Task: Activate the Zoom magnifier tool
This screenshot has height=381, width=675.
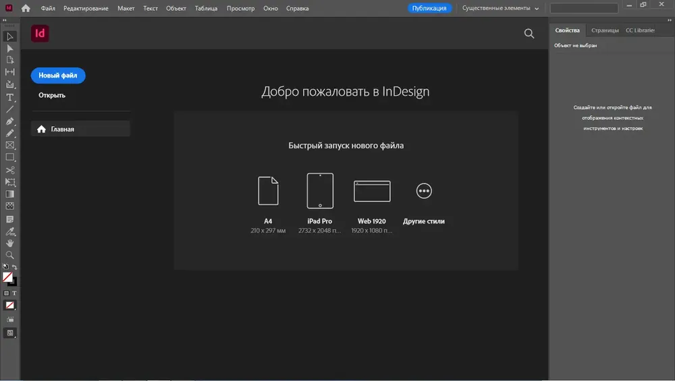Action: (10, 255)
